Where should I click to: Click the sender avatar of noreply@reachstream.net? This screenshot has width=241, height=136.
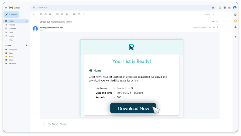[35, 29]
